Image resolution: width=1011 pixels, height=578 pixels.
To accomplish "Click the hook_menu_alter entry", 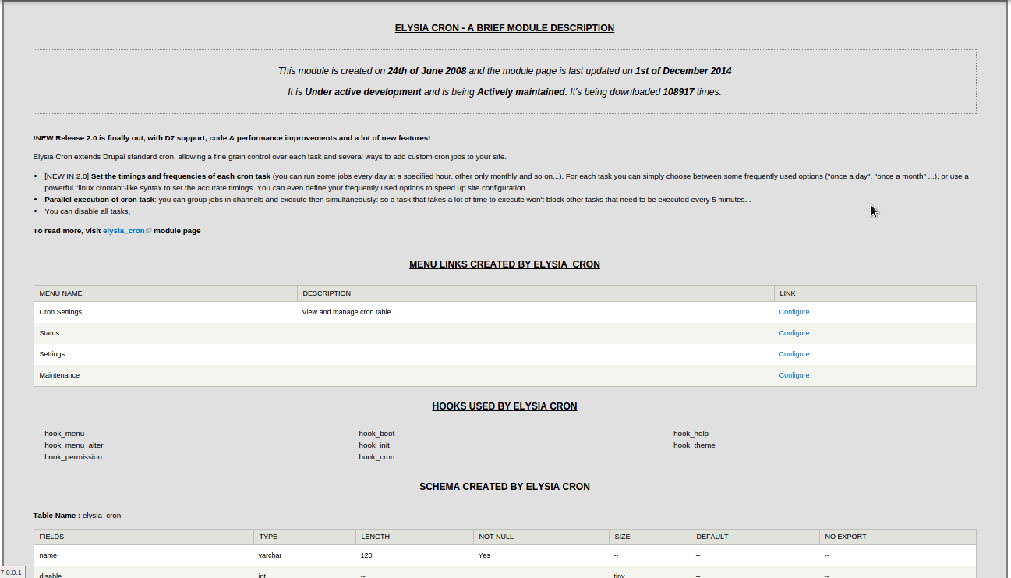I will tap(74, 445).
